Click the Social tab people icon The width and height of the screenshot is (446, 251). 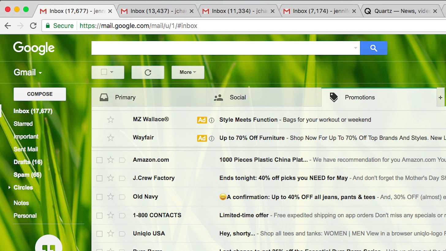tap(218, 97)
